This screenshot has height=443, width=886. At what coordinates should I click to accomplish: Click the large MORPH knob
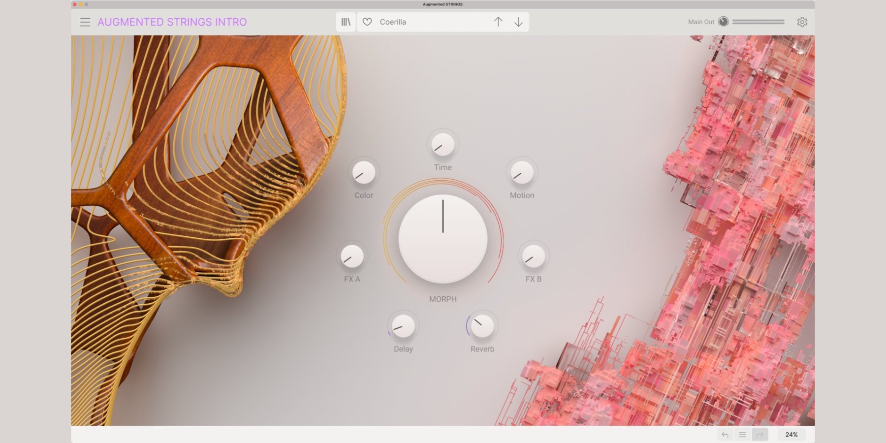(x=443, y=239)
